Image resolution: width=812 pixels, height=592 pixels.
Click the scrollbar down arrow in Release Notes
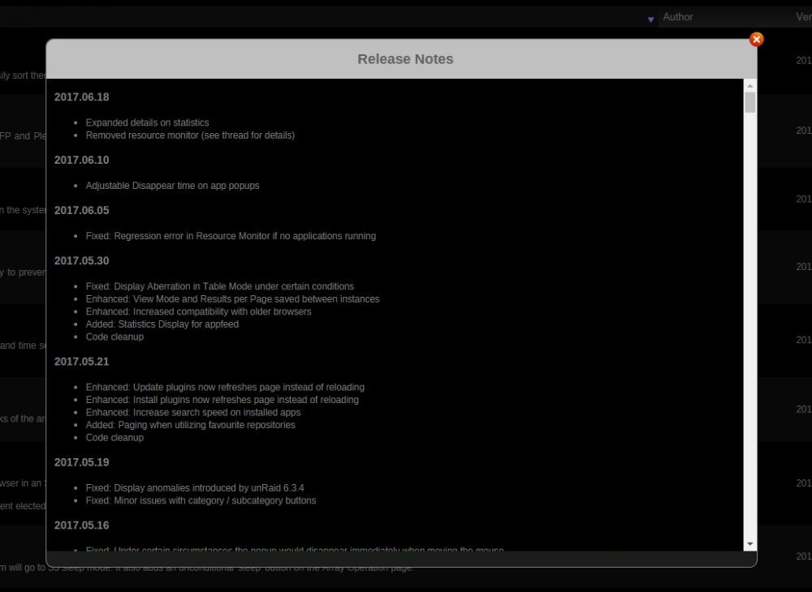click(749, 544)
